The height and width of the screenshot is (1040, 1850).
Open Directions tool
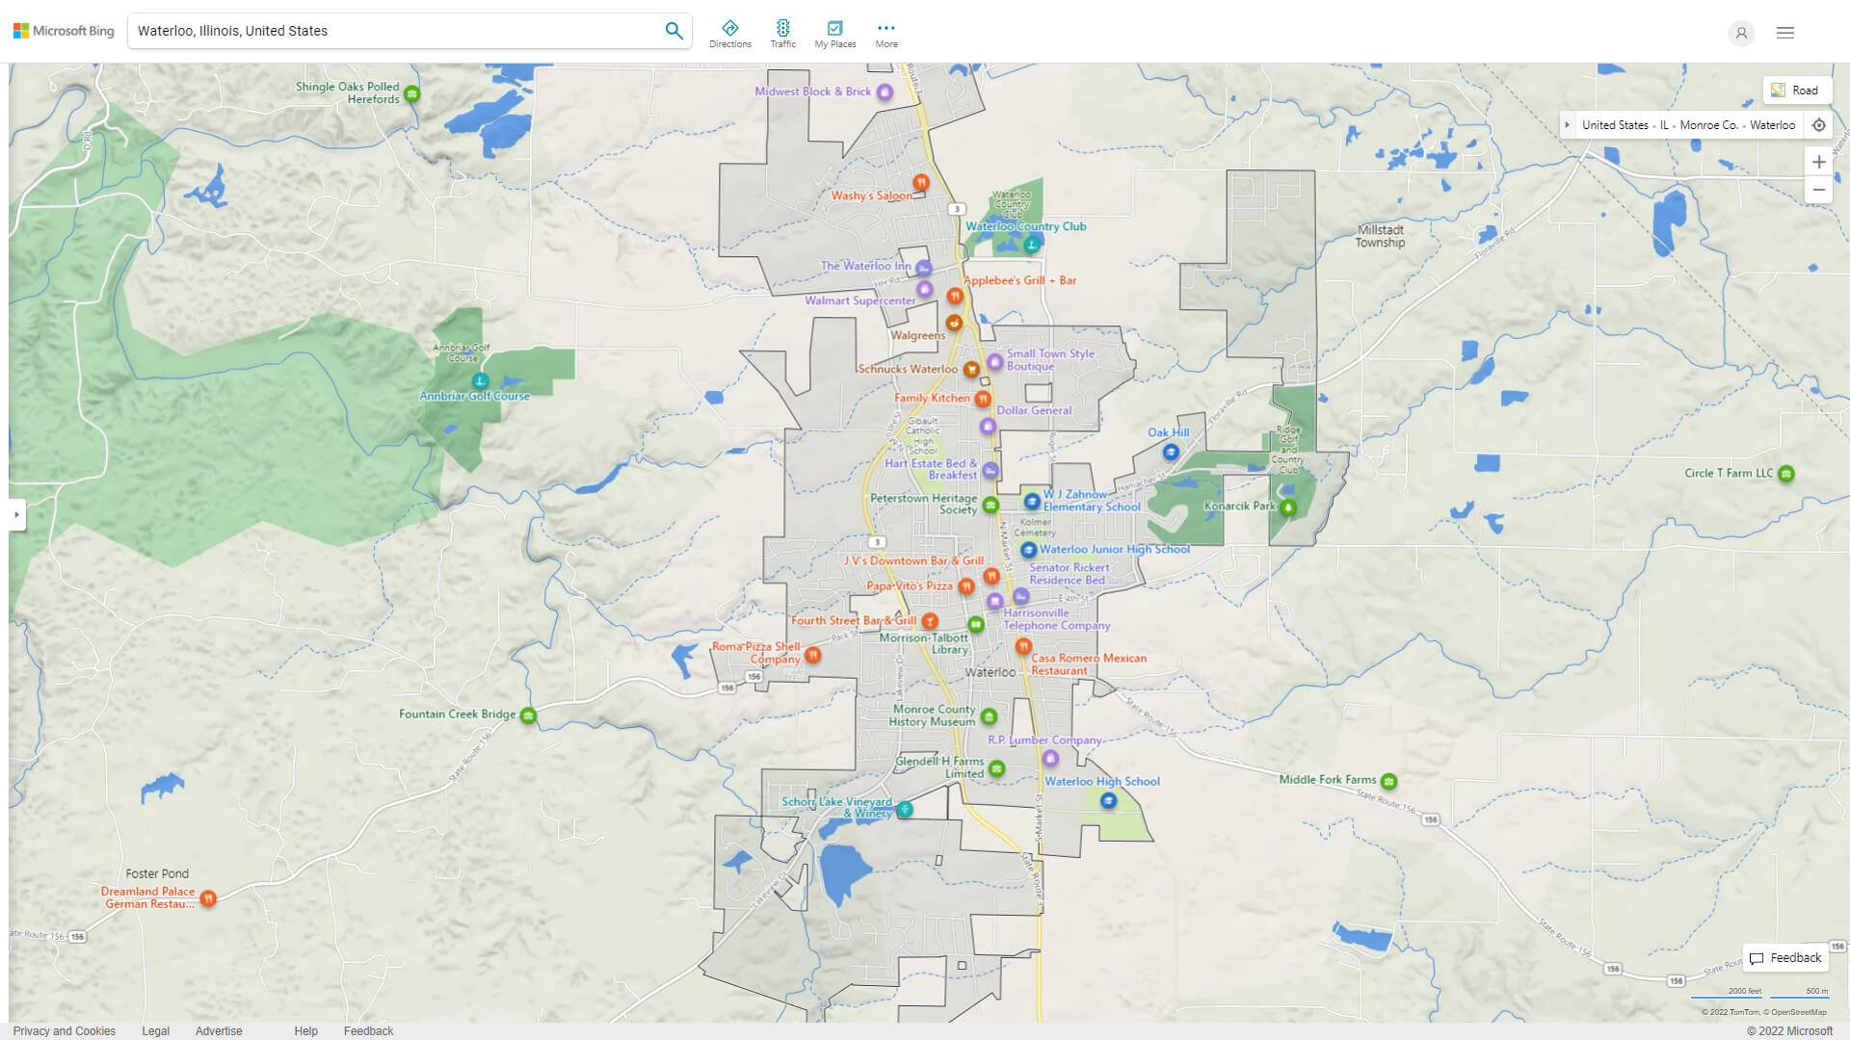coord(729,34)
